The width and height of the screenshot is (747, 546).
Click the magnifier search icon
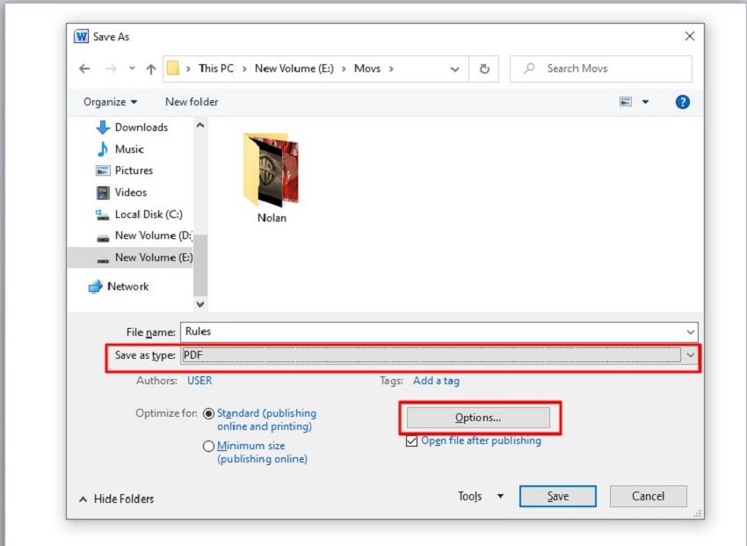tap(529, 69)
